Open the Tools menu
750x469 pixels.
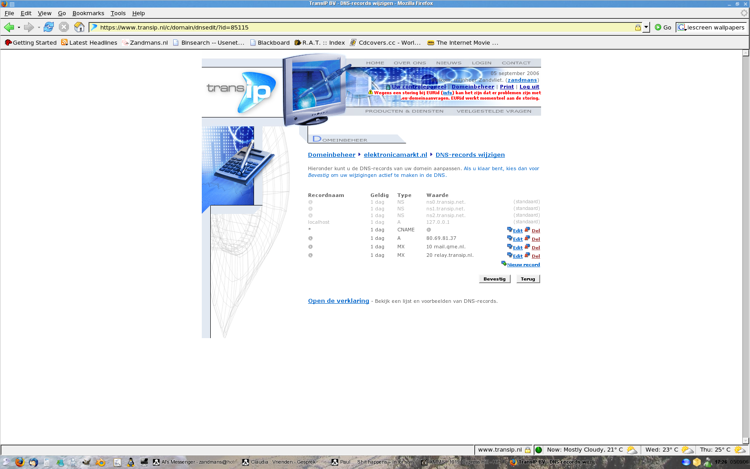click(x=118, y=13)
